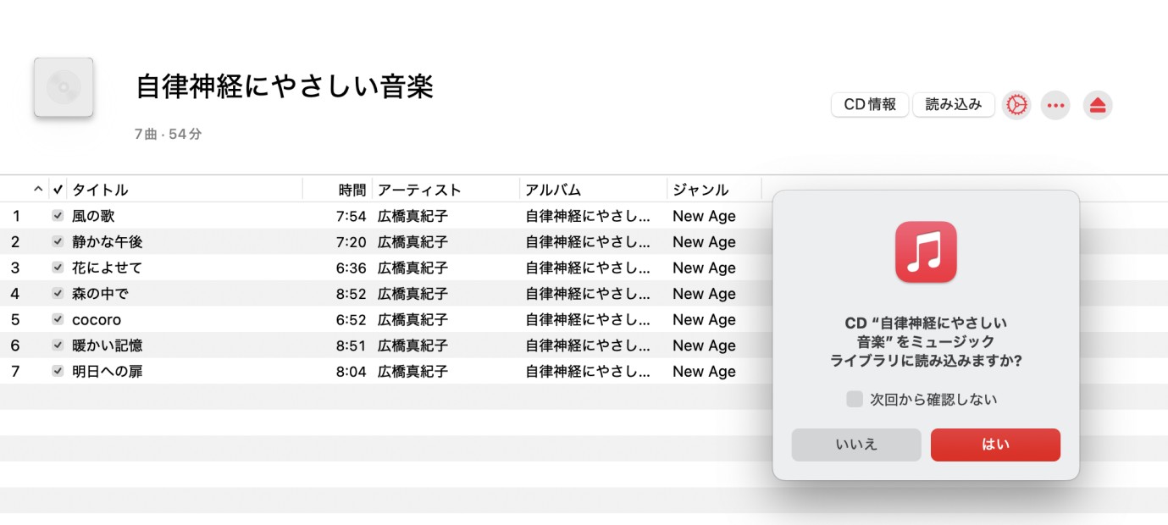
Task: Toggle the sort order caret in header
Action: tap(38, 190)
